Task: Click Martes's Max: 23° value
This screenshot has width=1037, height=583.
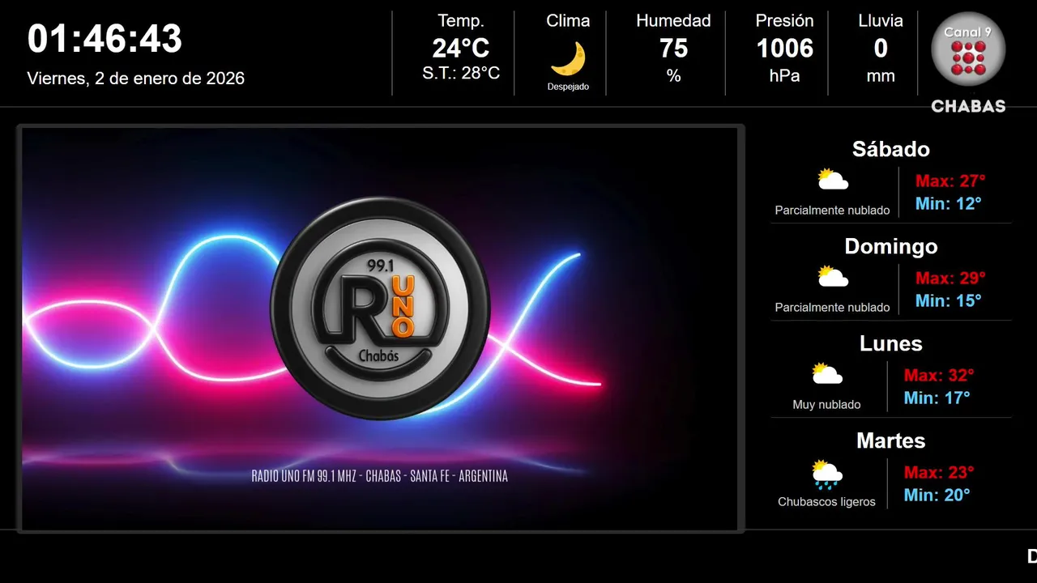Action: (939, 472)
